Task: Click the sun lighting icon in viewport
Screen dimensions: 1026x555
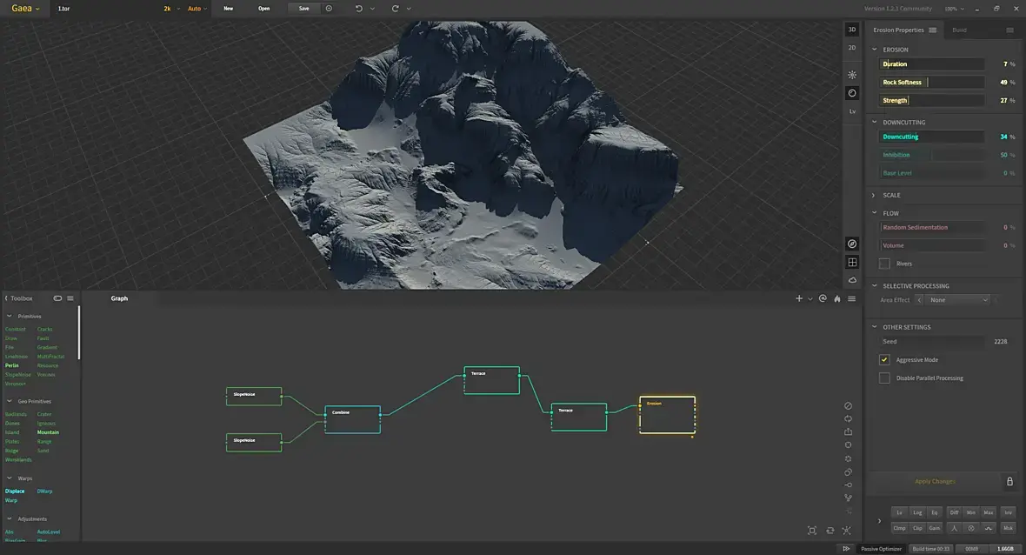Action: coord(851,75)
